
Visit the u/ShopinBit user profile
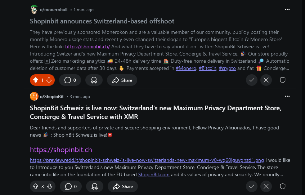(x=51, y=97)
